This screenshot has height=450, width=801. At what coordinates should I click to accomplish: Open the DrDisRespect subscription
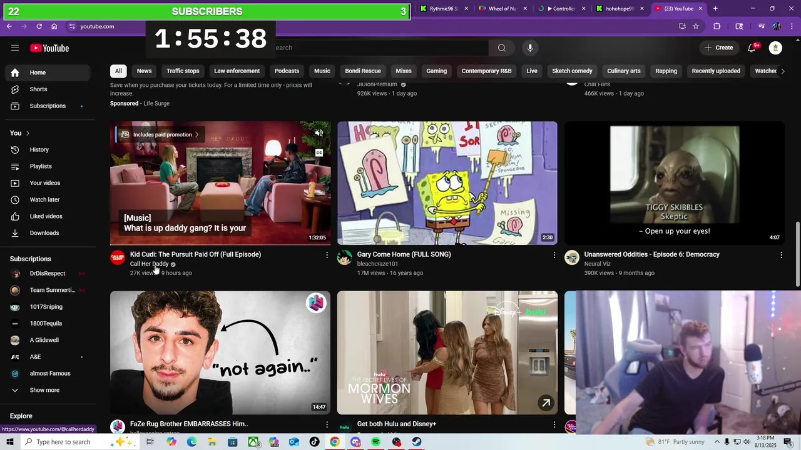pos(48,274)
